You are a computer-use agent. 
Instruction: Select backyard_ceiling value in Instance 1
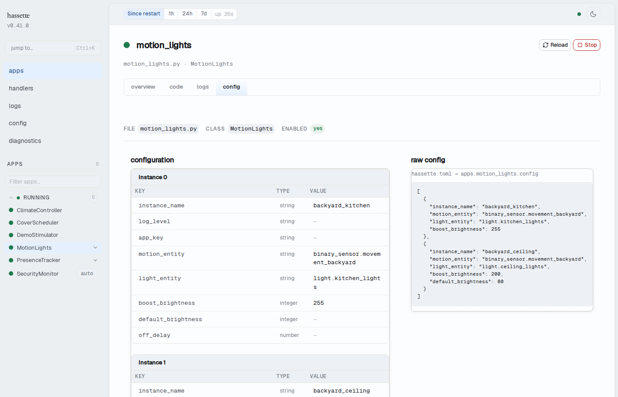[x=342, y=391]
